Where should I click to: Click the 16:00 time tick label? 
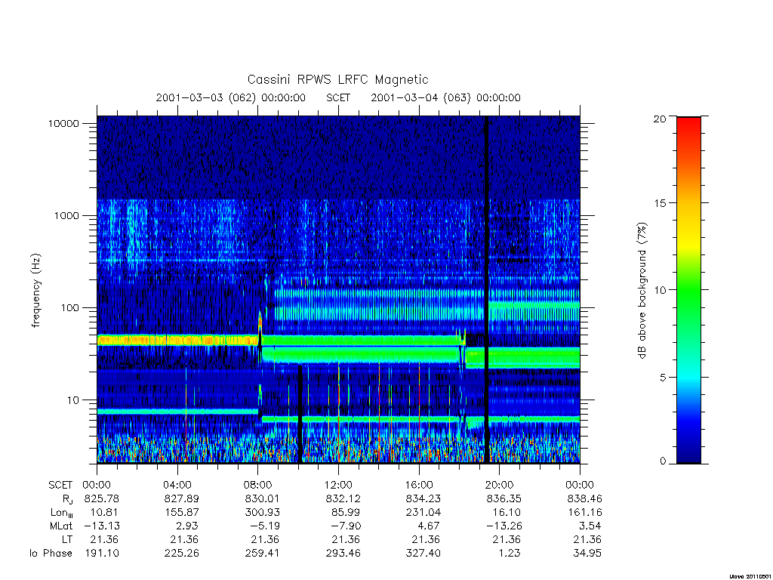click(419, 485)
